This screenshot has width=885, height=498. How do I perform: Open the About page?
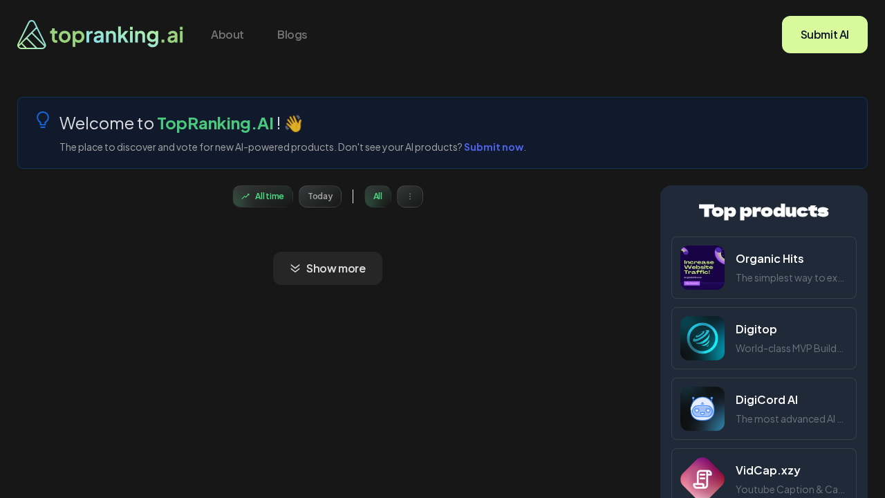click(x=227, y=34)
